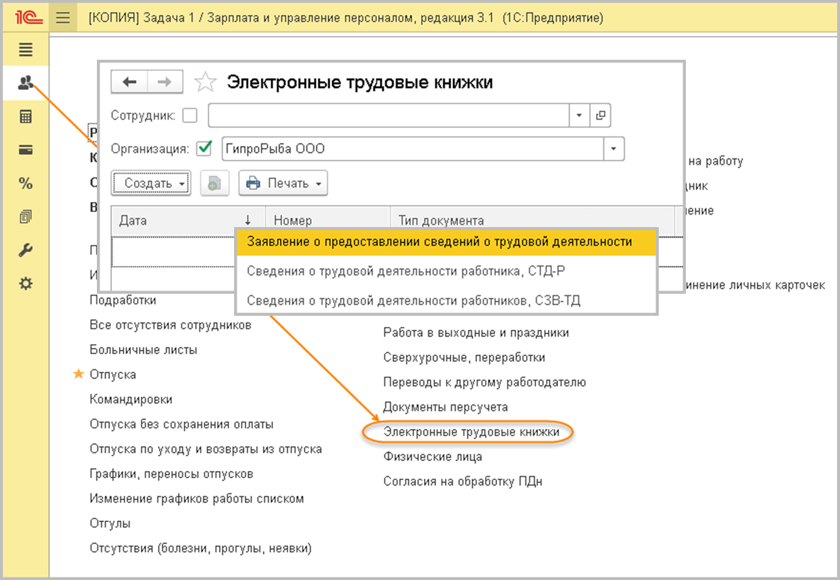
Task: Click the back navigation arrow
Action: pyautogui.click(x=130, y=82)
